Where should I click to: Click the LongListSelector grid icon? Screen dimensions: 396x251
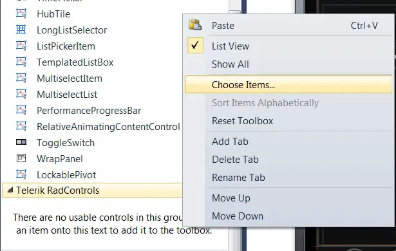point(21,30)
